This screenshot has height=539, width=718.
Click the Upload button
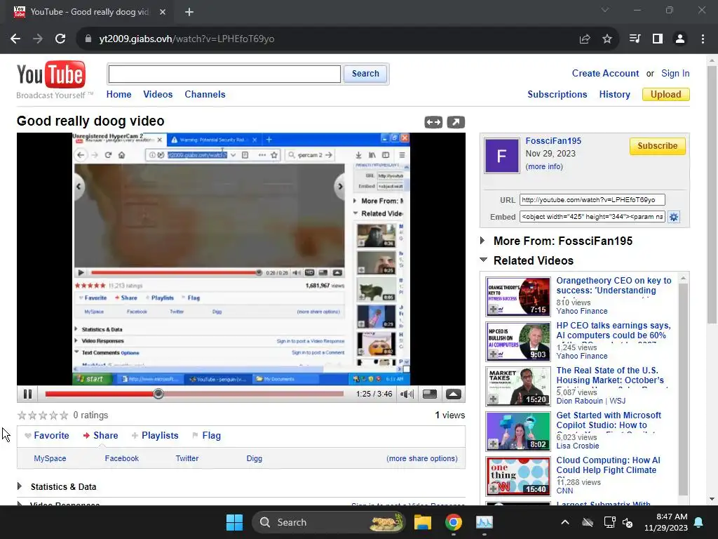tap(666, 95)
